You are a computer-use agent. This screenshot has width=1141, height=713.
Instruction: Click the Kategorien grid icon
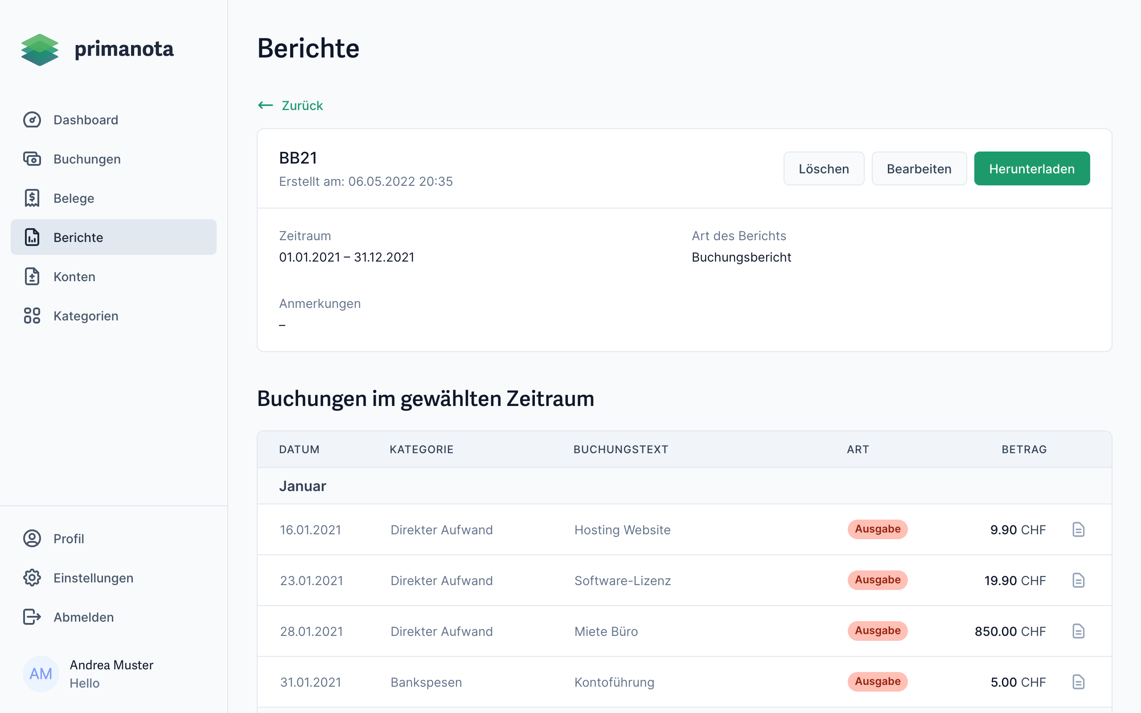click(32, 316)
